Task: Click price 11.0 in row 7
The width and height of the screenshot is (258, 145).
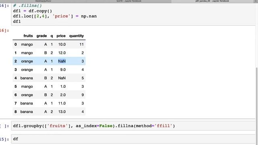Action: pos(62,103)
